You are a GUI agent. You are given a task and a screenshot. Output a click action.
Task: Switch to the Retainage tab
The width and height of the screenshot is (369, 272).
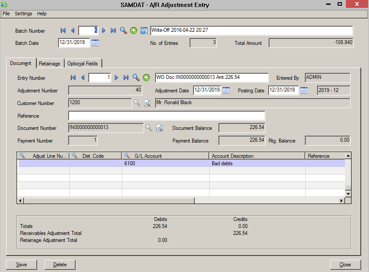[49, 64]
